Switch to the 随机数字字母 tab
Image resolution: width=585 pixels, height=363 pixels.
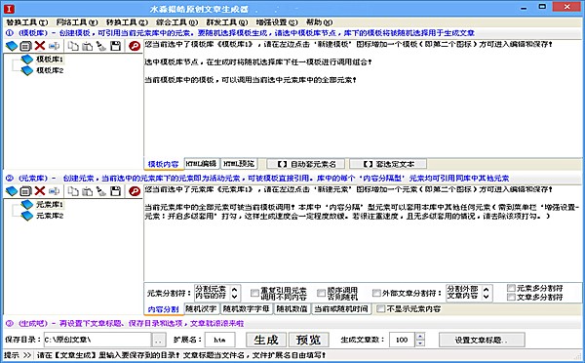247,309
